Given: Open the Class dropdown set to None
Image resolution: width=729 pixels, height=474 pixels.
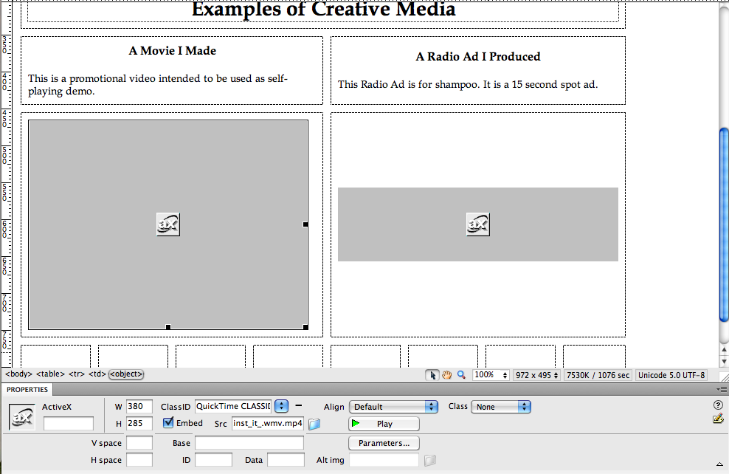Looking at the screenshot, I should [x=524, y=407].
